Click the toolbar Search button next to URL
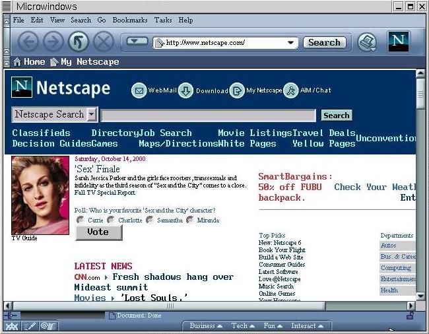 tap(325, 42)
